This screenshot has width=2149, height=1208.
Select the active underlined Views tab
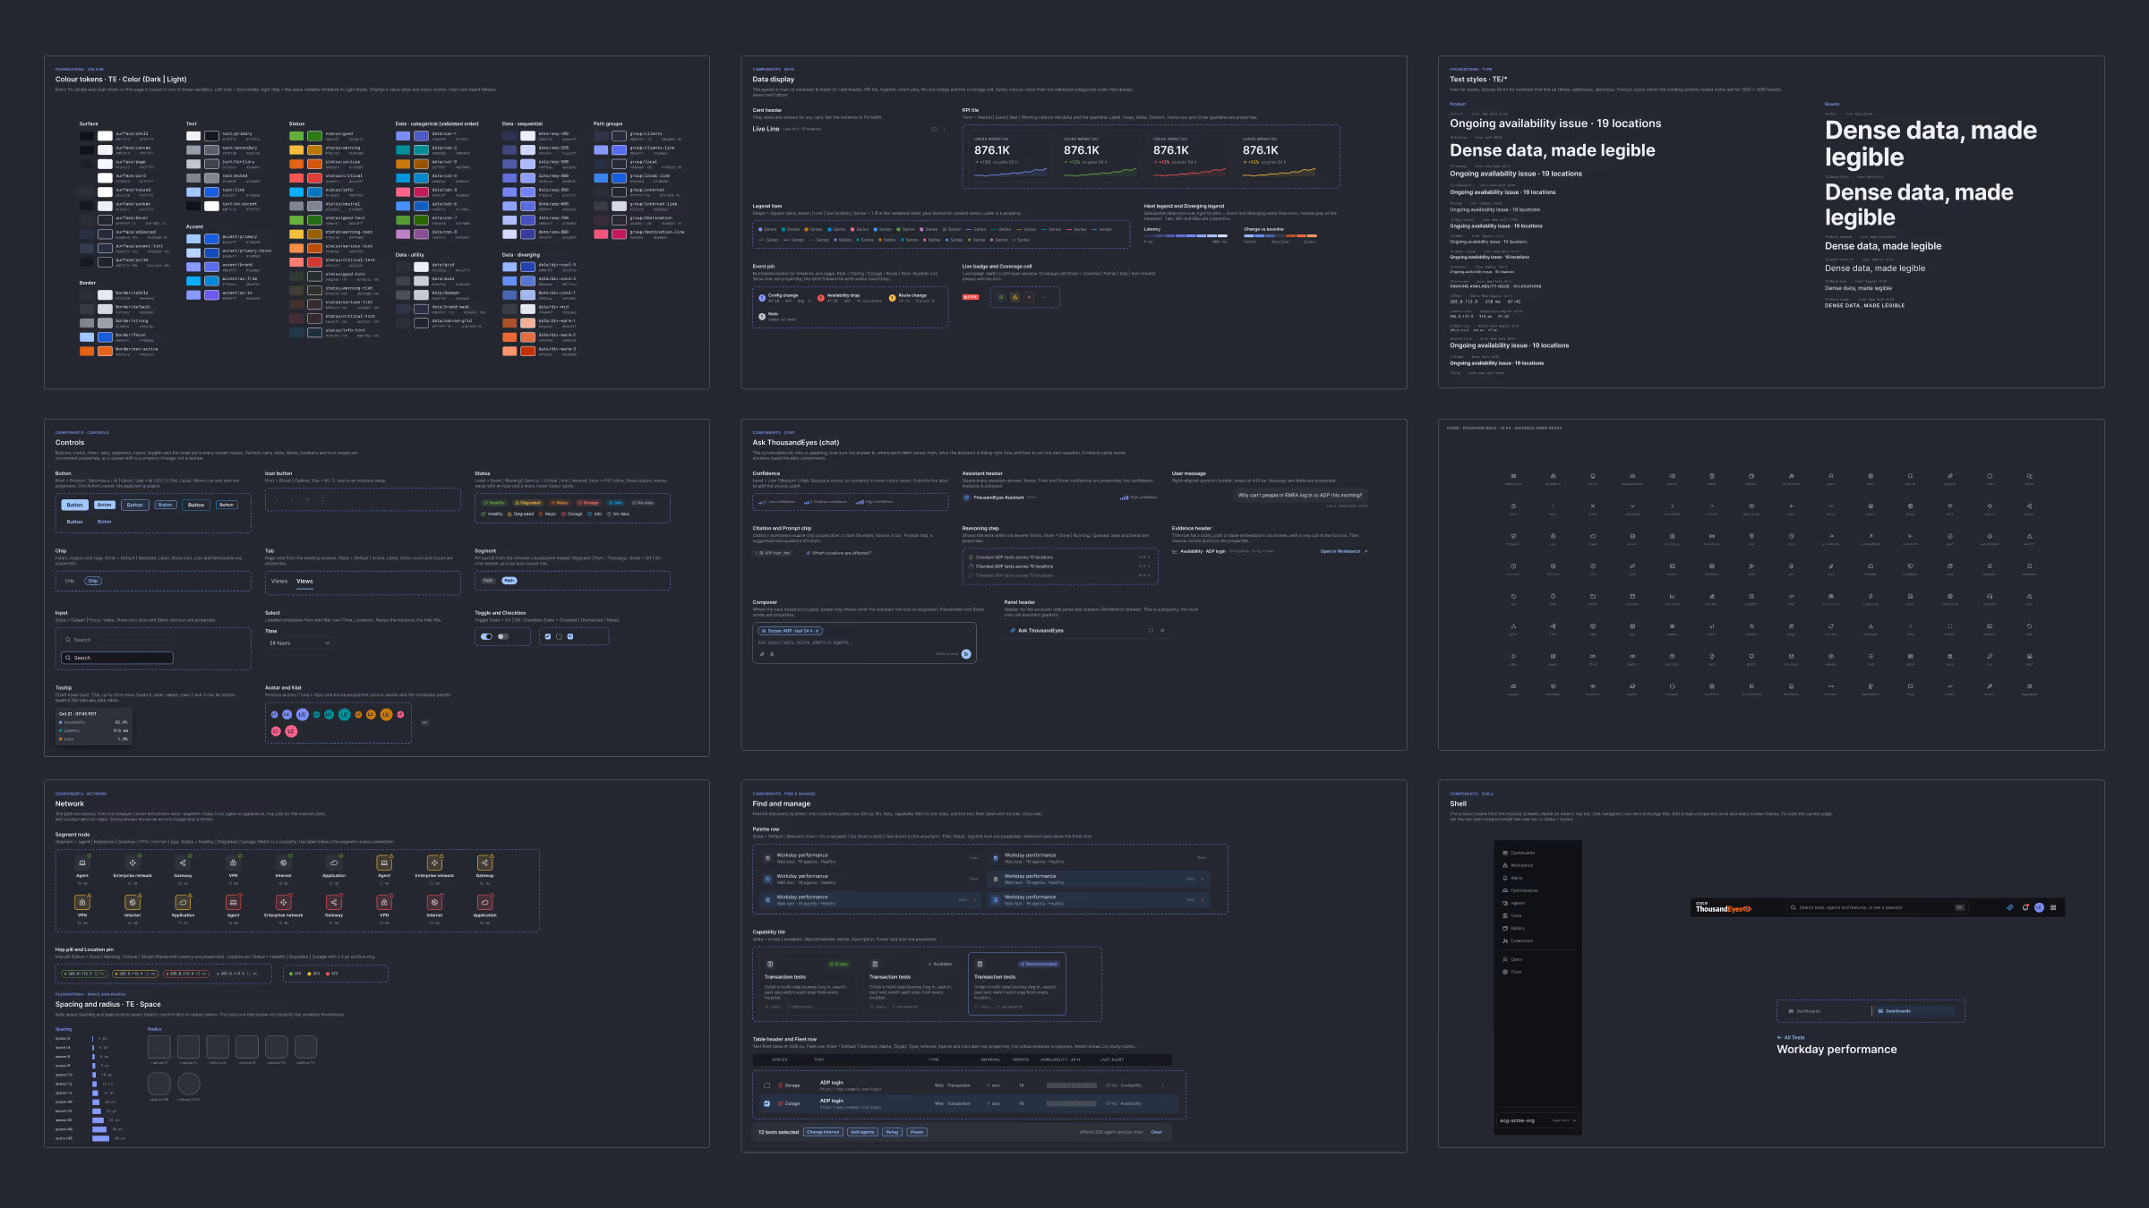tap(304, 582)
